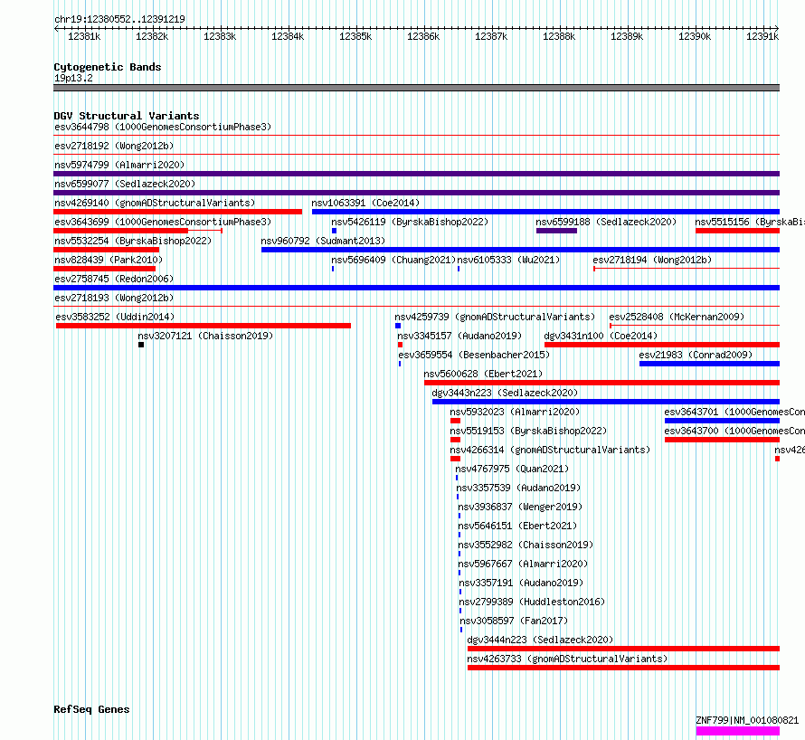805x740 pixels.
Task: Select the 12388k ruler tick label
Action: coord(559,36)
